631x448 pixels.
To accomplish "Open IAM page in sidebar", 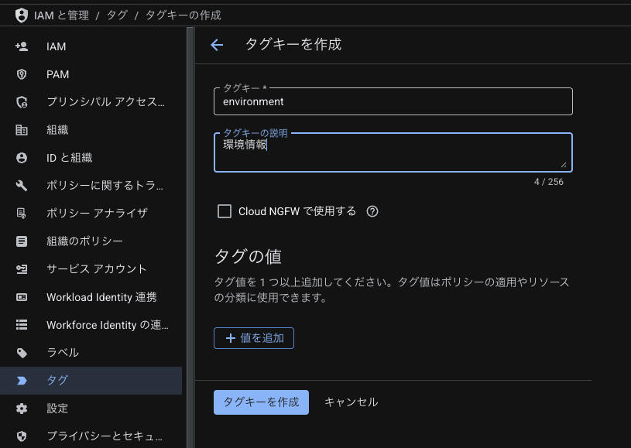I will (91, 46).
